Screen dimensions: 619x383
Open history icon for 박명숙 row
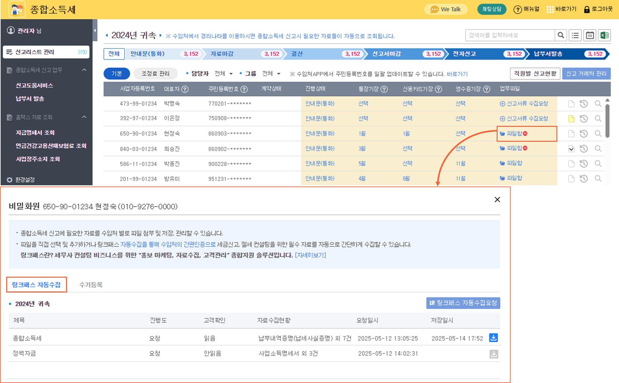click(x=584, y=104)
